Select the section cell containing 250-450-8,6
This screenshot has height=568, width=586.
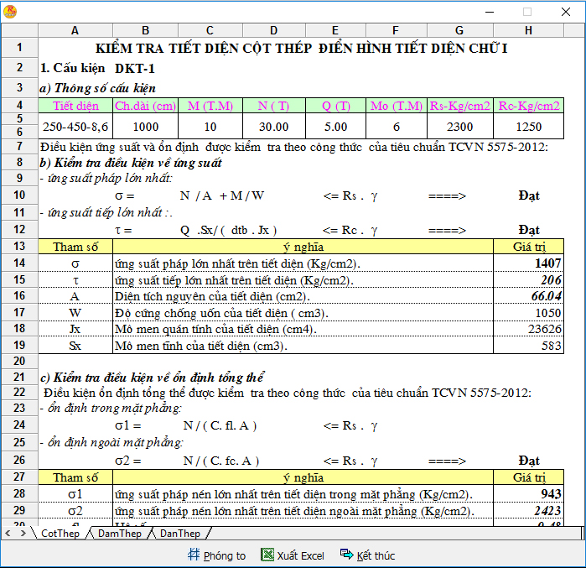(75, 127)
